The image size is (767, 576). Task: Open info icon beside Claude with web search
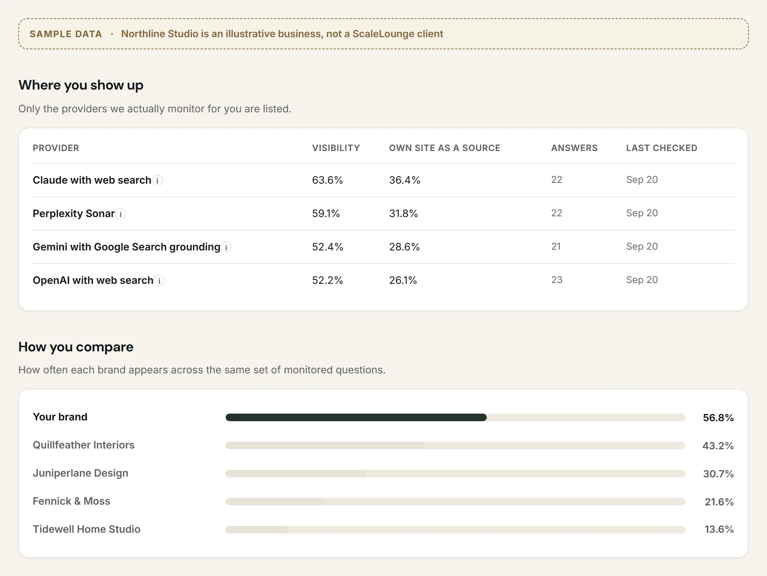pyautogui.click(x=158, y=180)
